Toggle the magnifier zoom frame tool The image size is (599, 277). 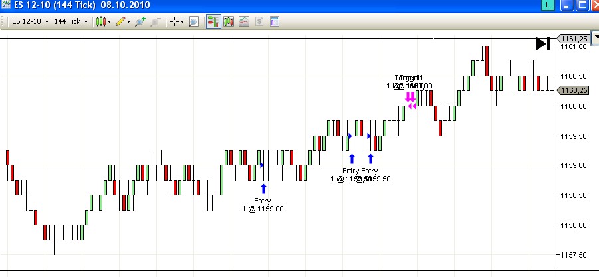(x=193, y=21)
